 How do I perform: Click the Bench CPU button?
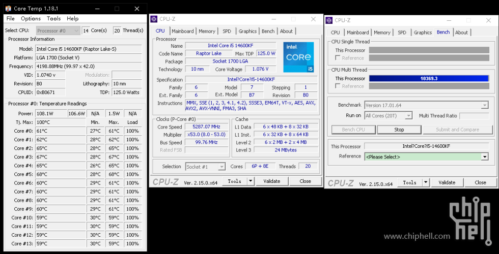coord(353,130)
